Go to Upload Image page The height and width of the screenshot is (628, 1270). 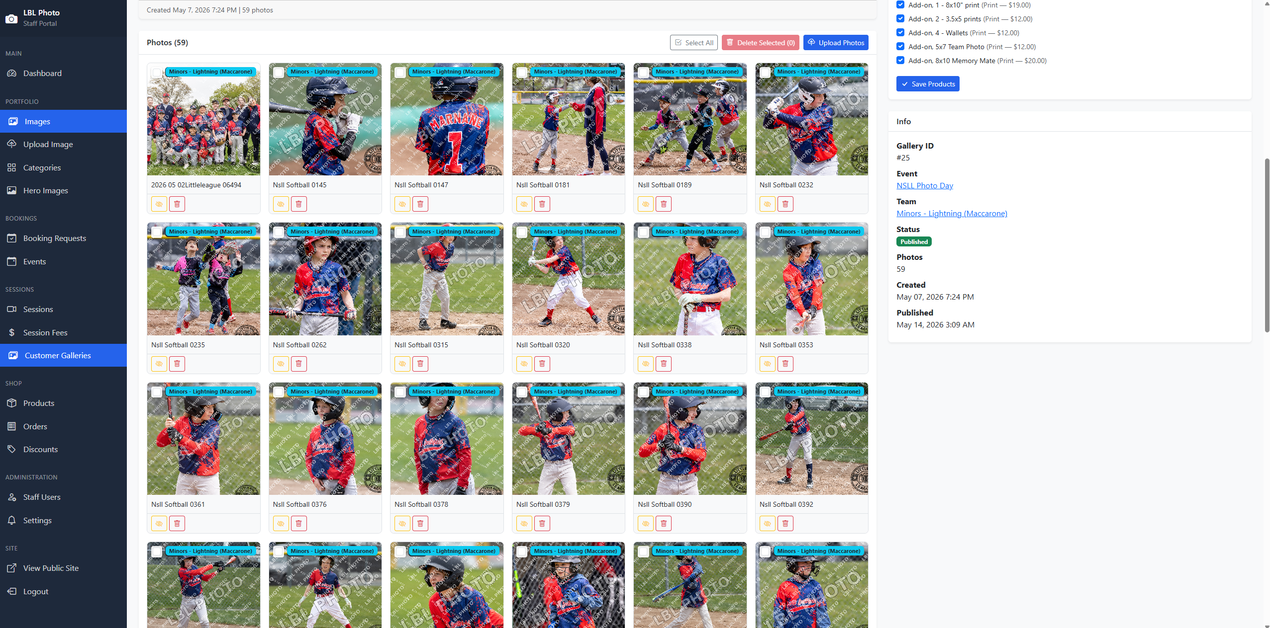click(x=63, y=145)
